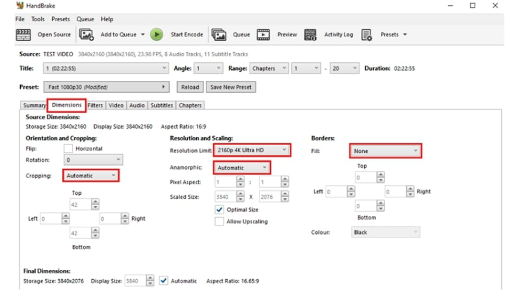Screen dimensions: 521x290
Task: Open the Tools menu
Action: tap(38, 19)
